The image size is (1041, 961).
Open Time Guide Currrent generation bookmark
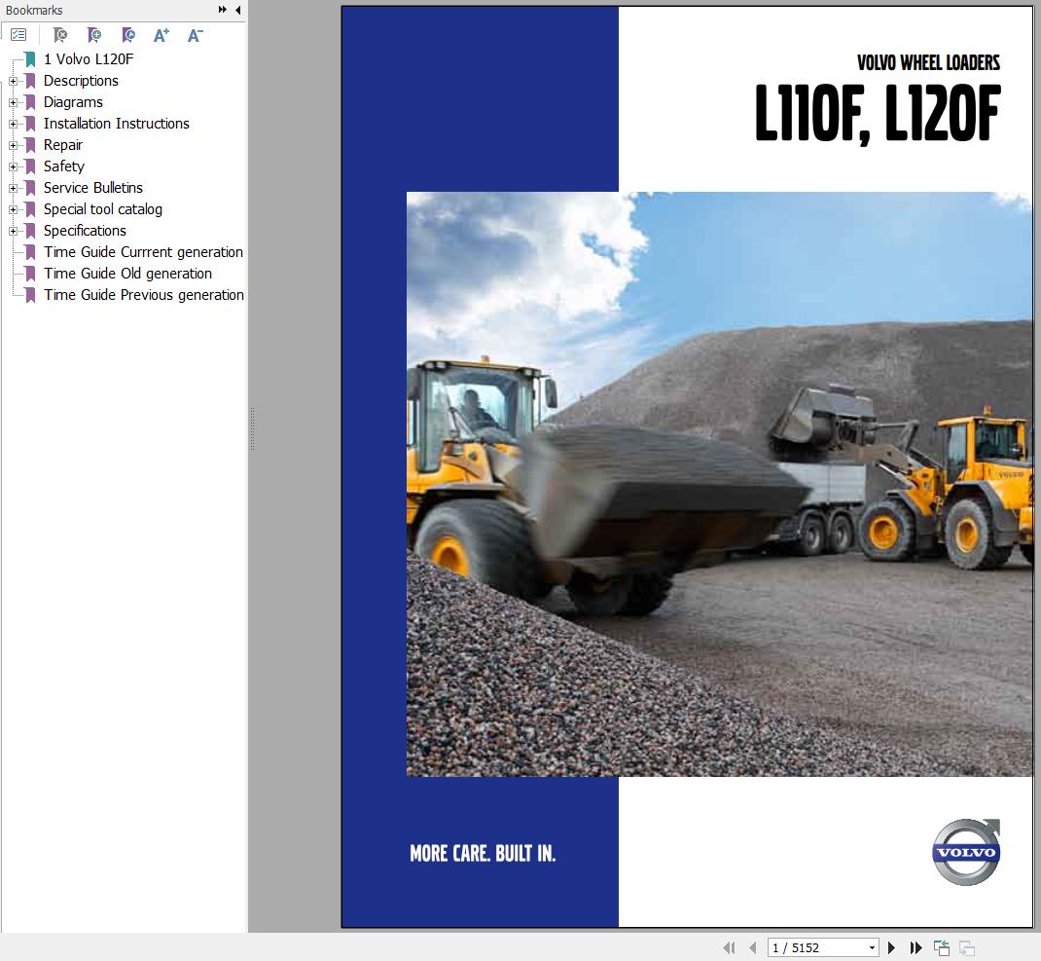(x=143, y=252)
